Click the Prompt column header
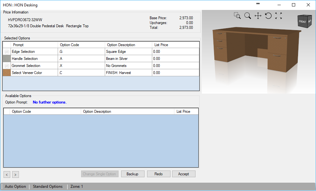This screenshot has height=191, width=316. 34,45
